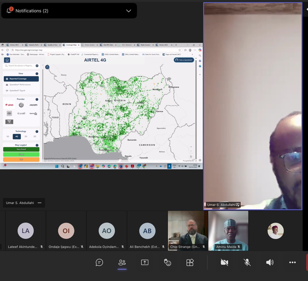Select Aminu Maida video tile

point(228,231)
